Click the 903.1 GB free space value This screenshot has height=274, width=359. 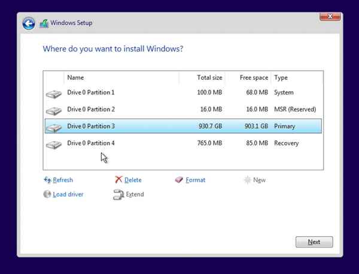[256, 126]
